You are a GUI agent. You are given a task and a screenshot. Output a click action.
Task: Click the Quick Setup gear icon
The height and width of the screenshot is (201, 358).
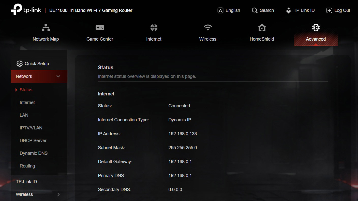tap(20, 64)
